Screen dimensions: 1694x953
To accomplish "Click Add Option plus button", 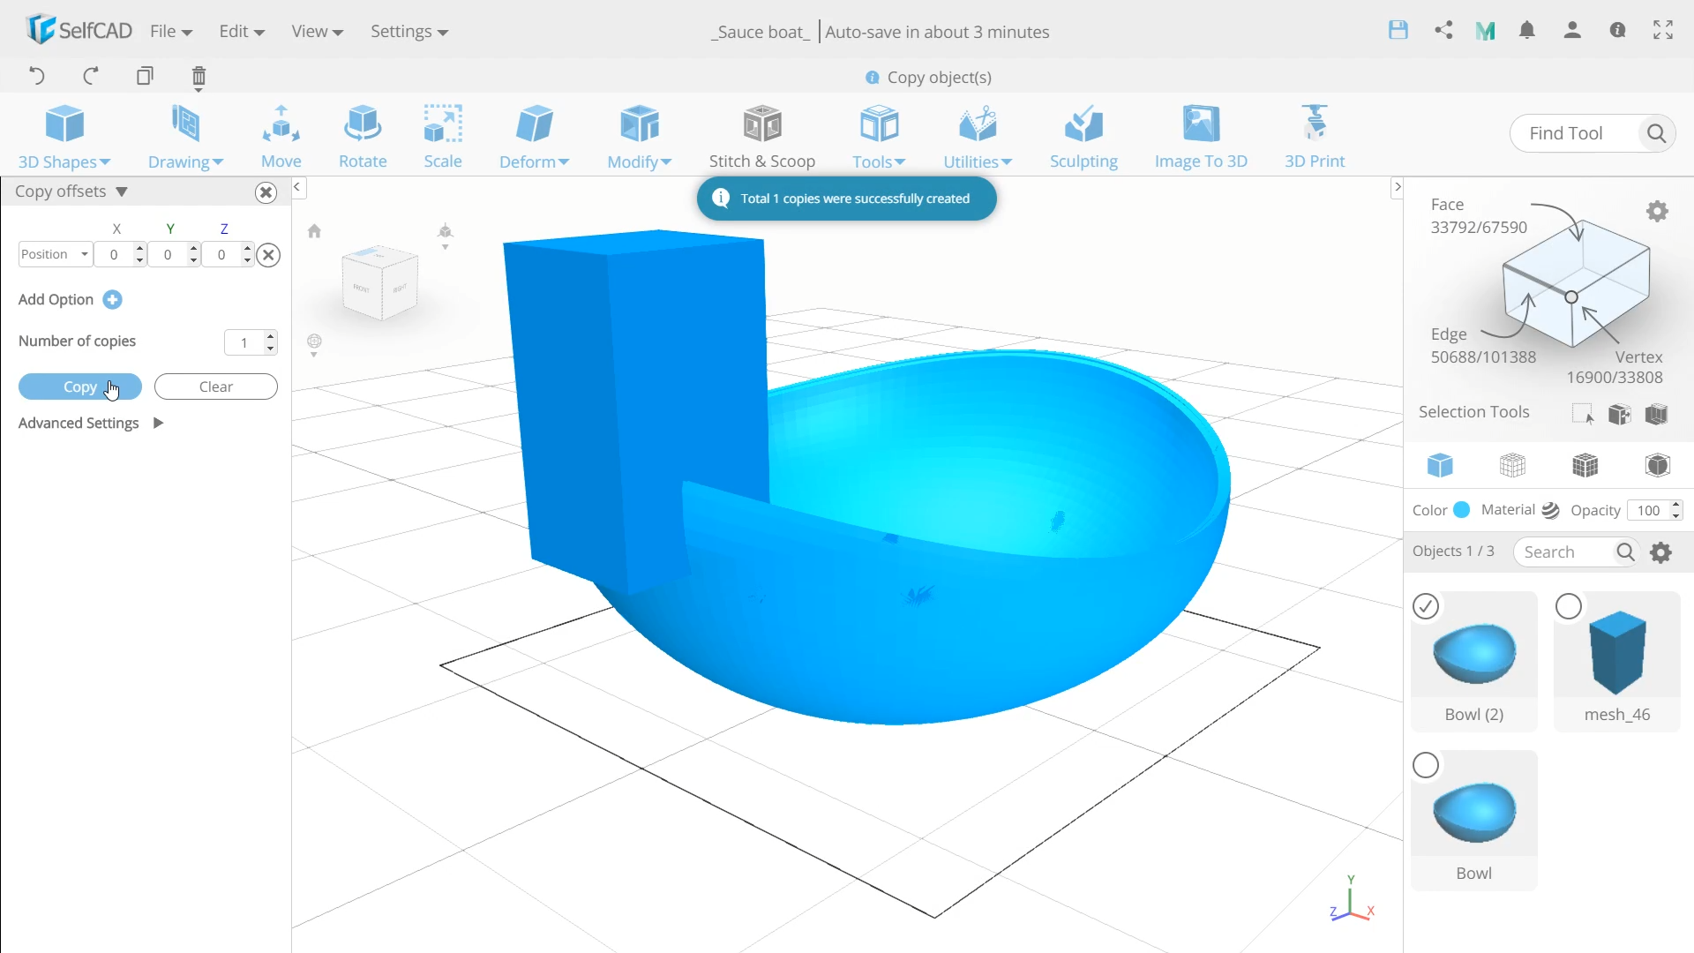I will click(112, 299).
